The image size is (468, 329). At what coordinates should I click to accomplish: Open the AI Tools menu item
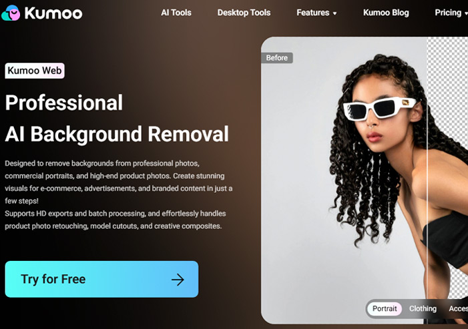pyautogui.click(x=176, y=13)
